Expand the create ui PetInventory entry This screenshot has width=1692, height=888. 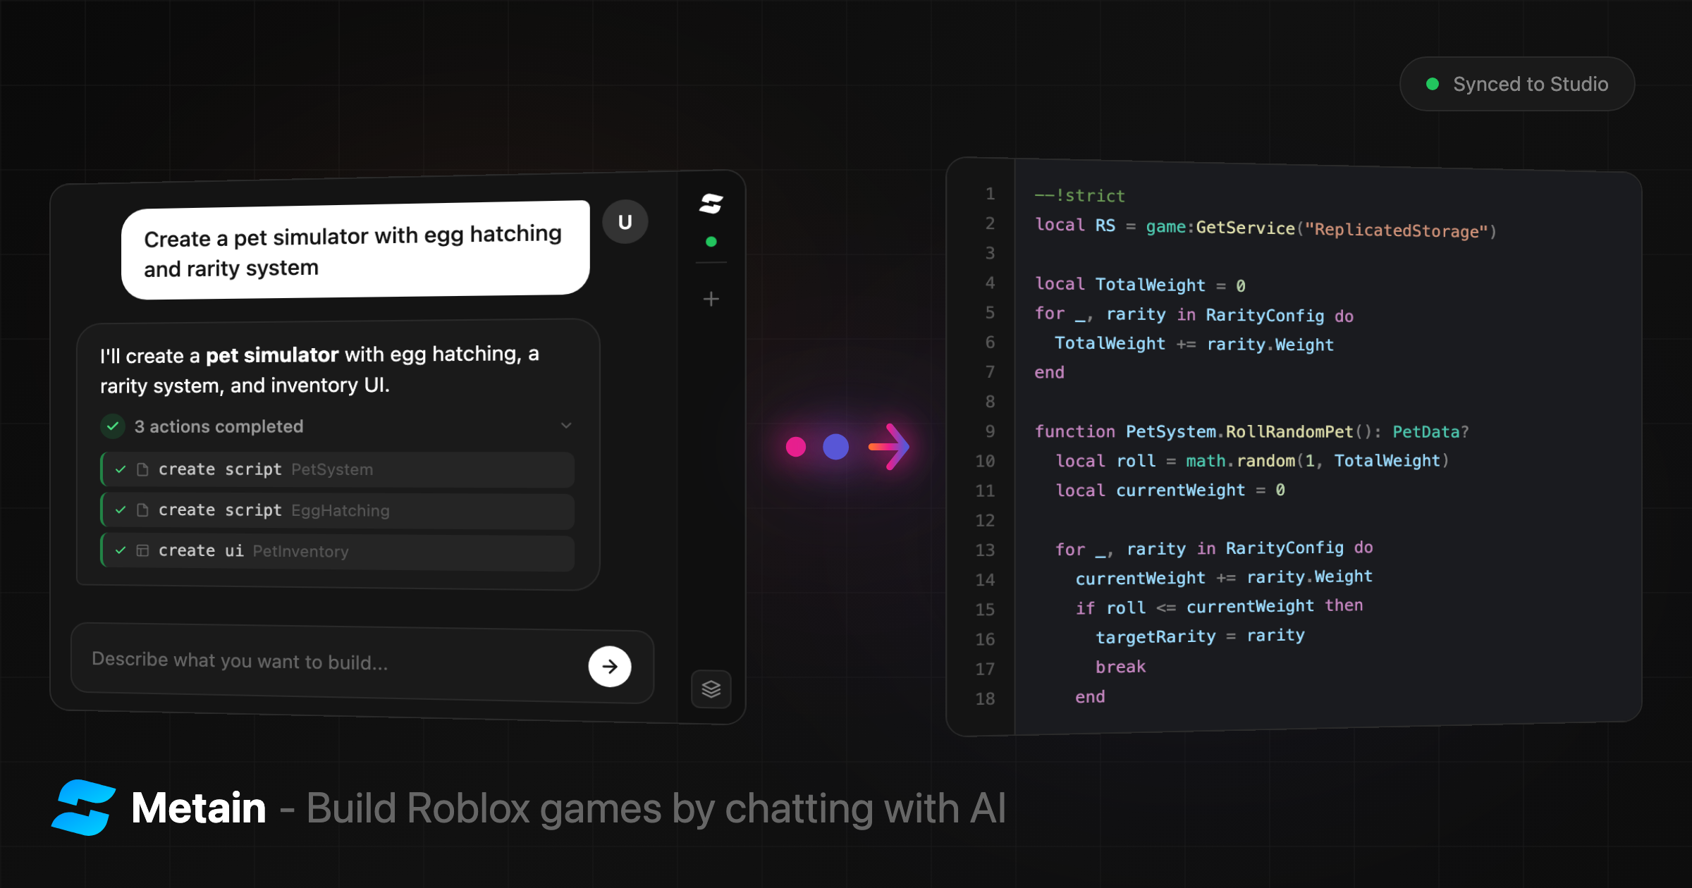coord(336,550)
